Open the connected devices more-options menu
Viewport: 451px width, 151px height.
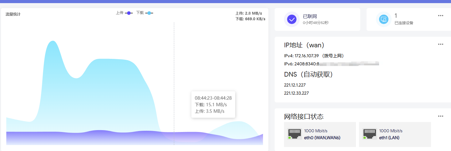(441, 16)
